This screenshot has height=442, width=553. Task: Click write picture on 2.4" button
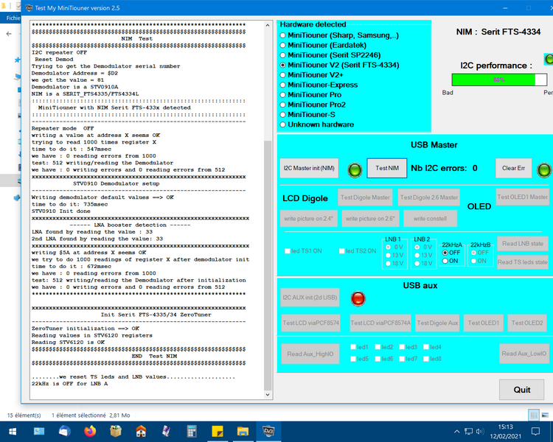309,219
